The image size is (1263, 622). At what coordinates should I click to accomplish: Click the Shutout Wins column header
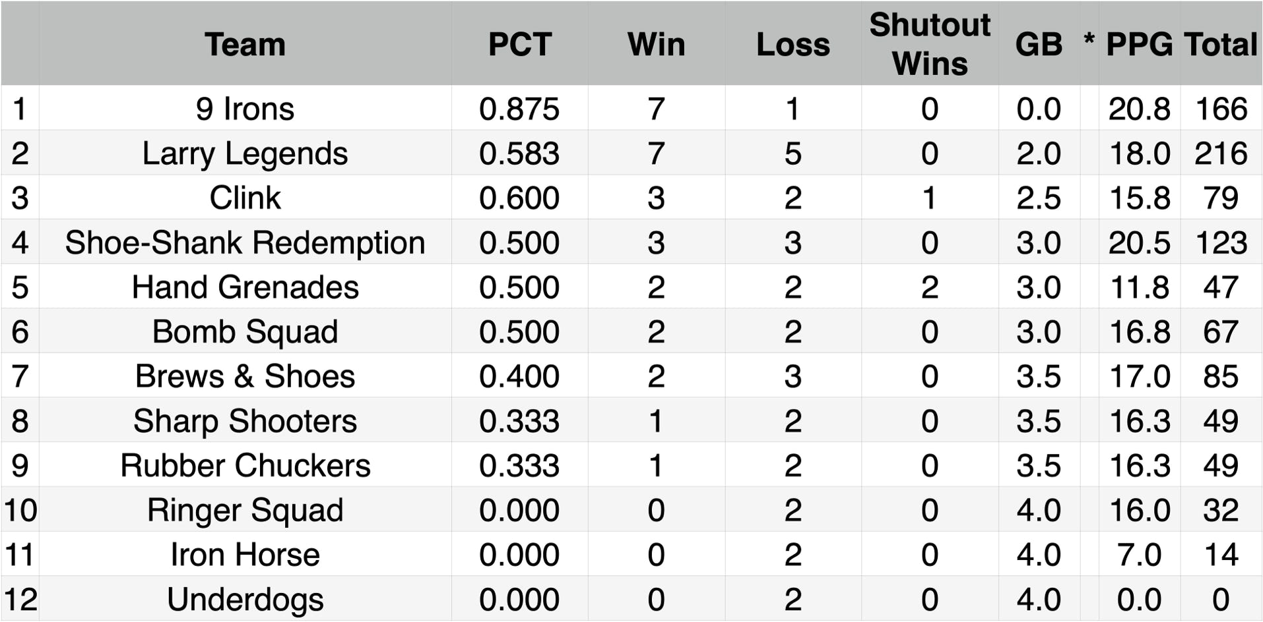pos(929,44)
